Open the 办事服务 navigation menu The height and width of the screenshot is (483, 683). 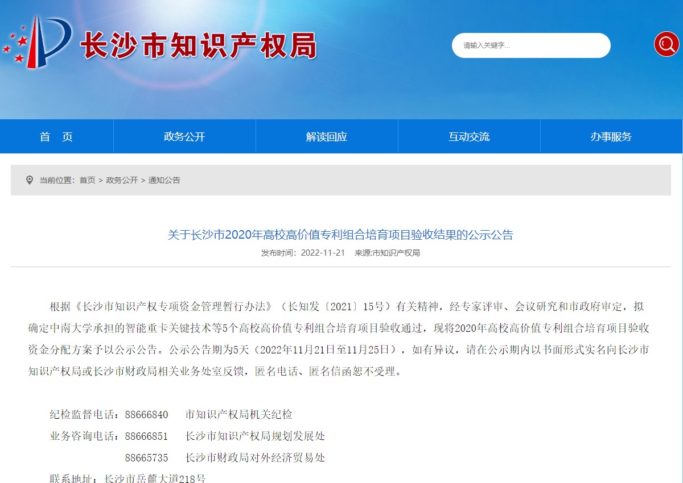[611, 136]
